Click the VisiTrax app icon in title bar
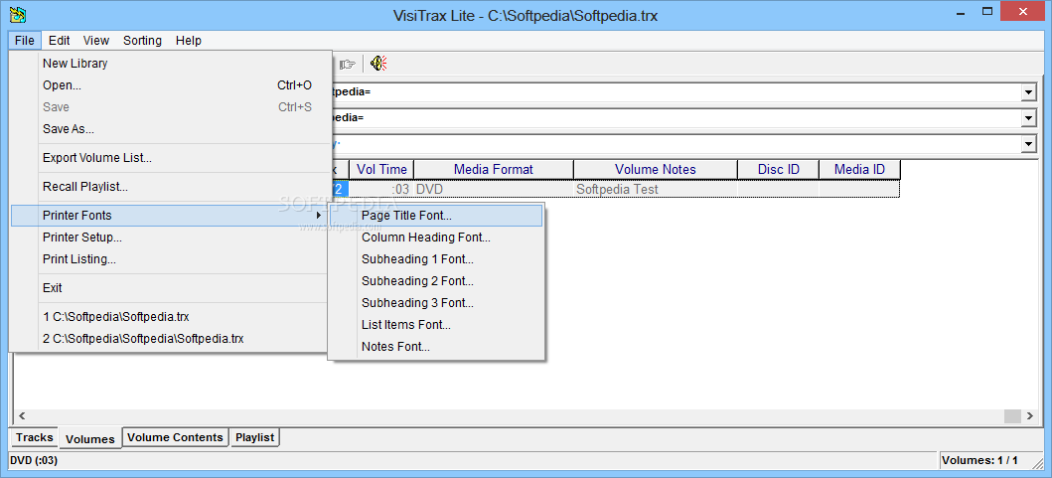 18,14
